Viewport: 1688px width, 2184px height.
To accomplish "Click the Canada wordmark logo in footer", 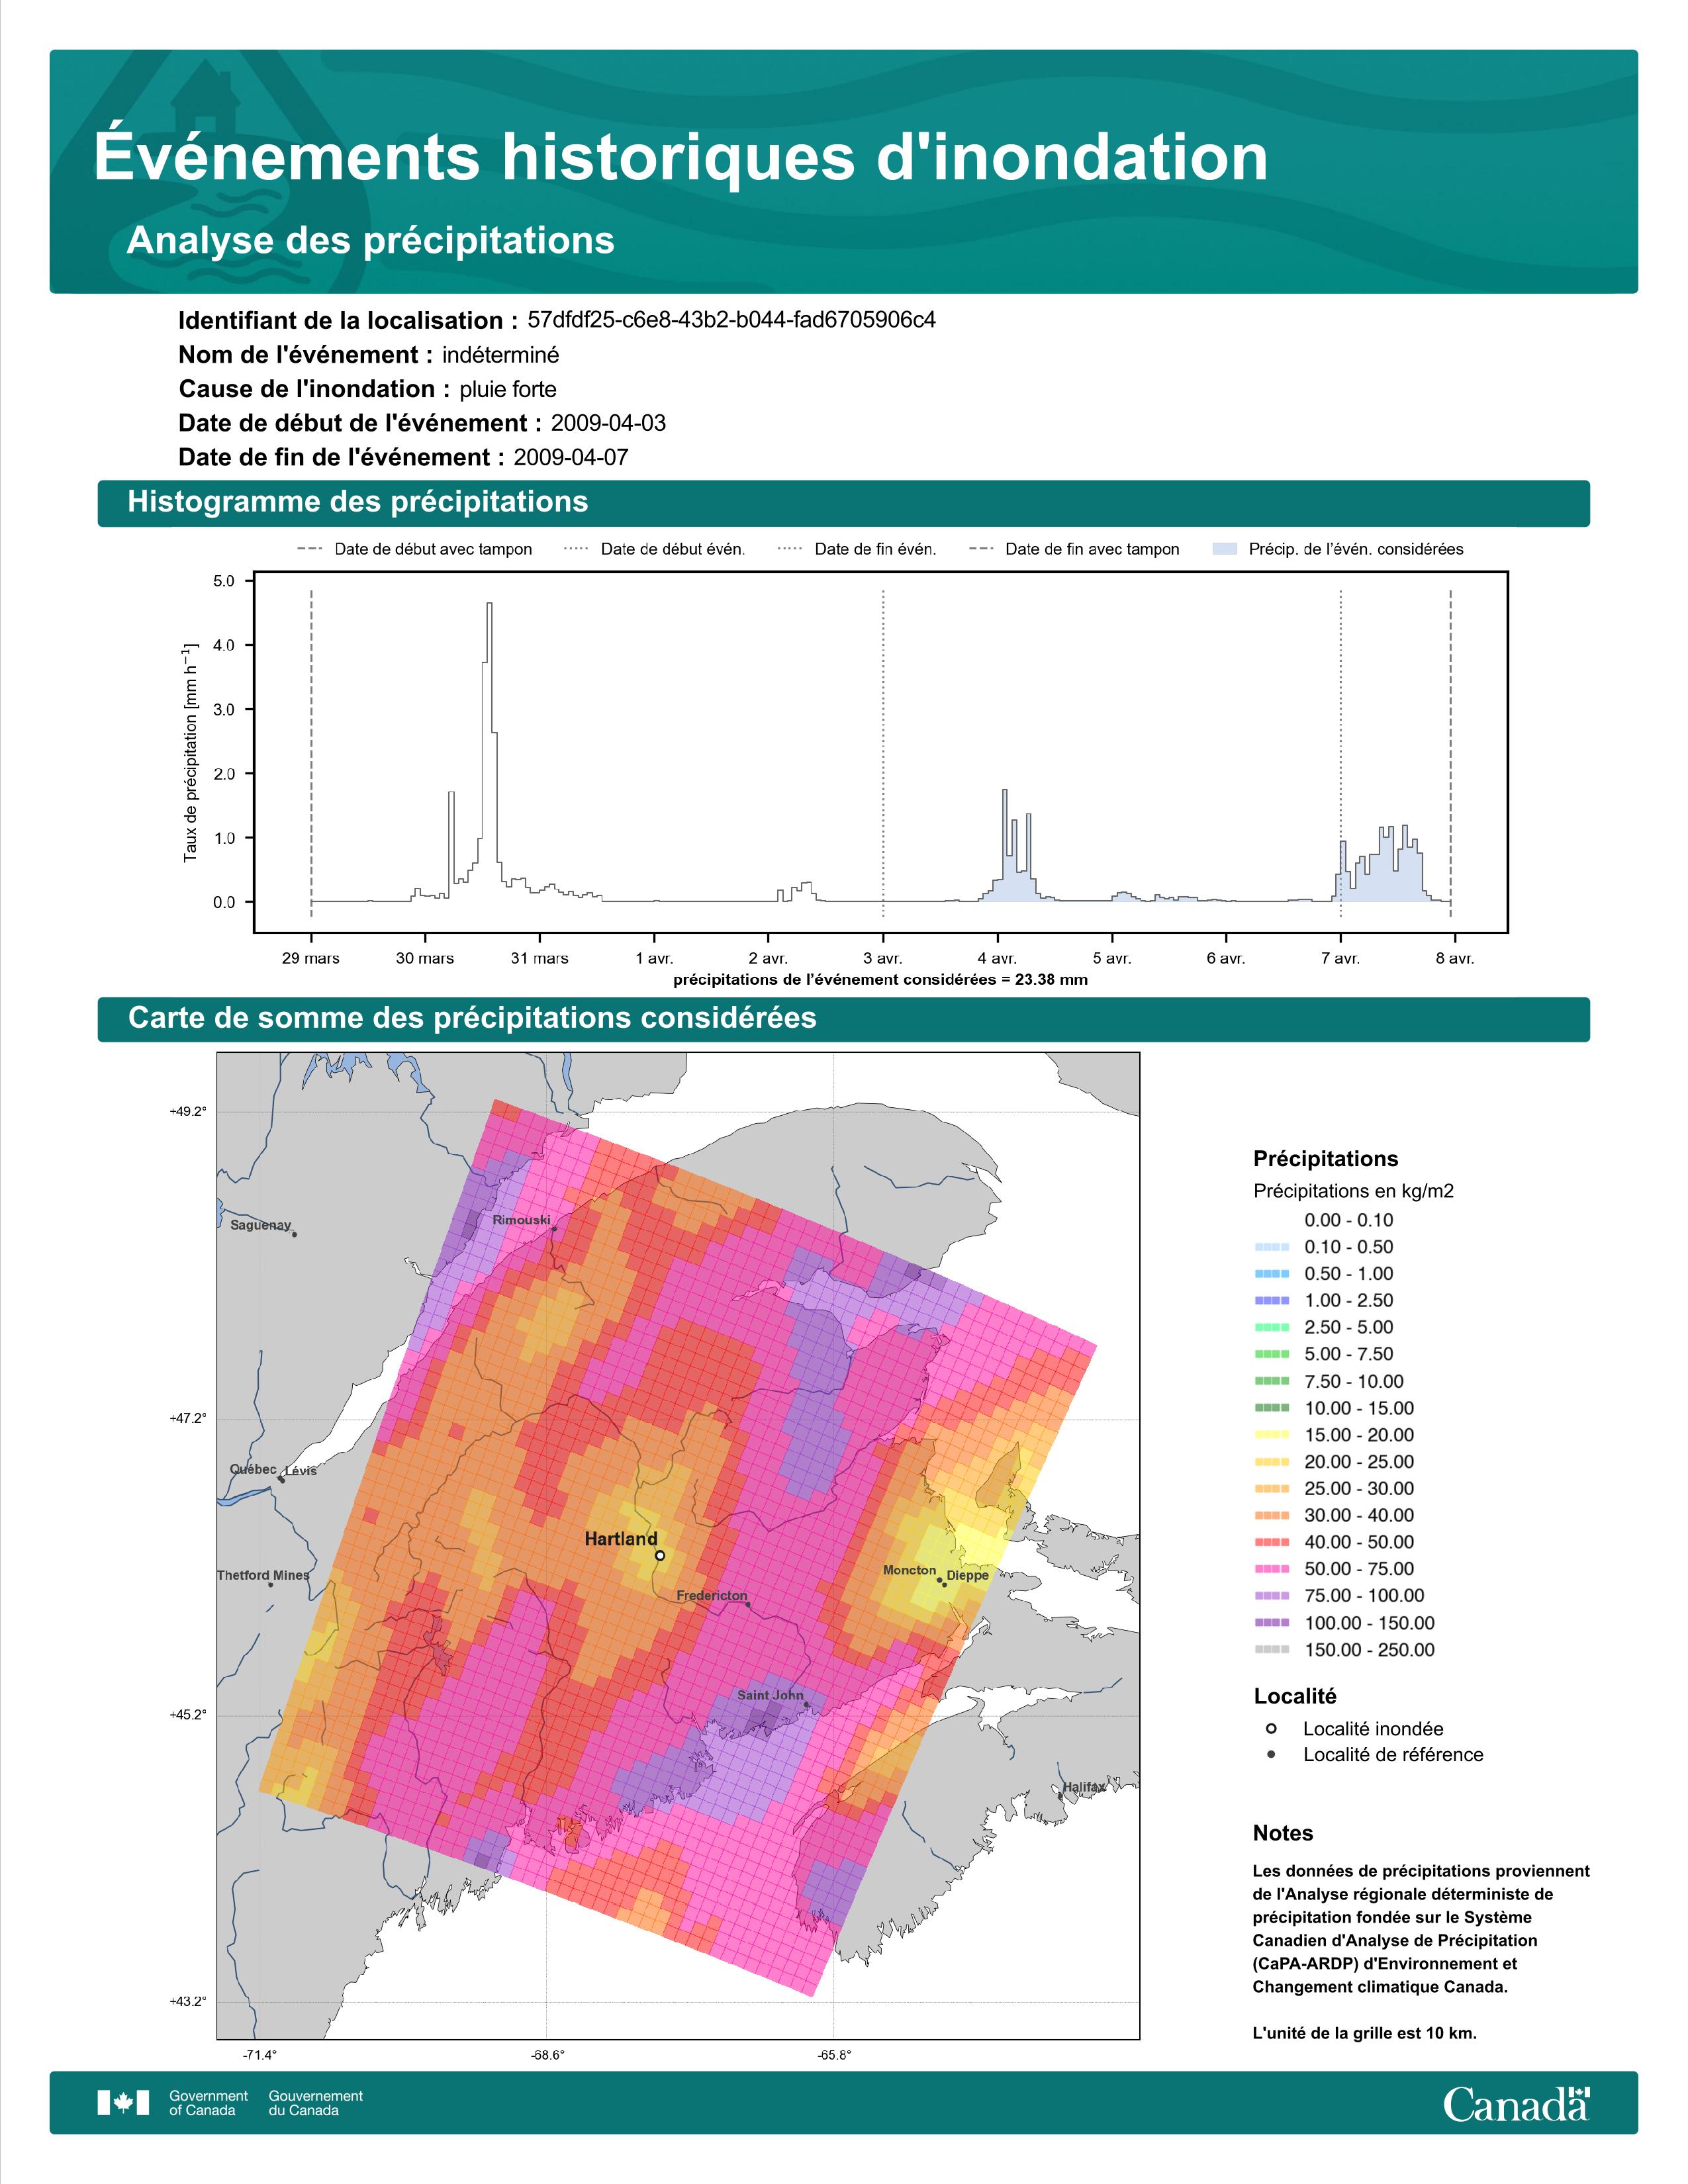I will point(1516,2103).
